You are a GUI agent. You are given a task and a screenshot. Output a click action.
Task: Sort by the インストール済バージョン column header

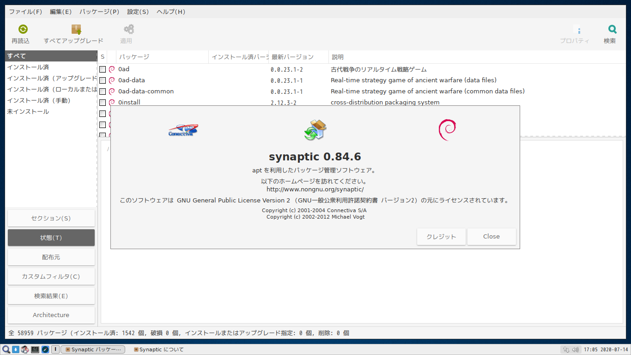click(x=239, y=57)
